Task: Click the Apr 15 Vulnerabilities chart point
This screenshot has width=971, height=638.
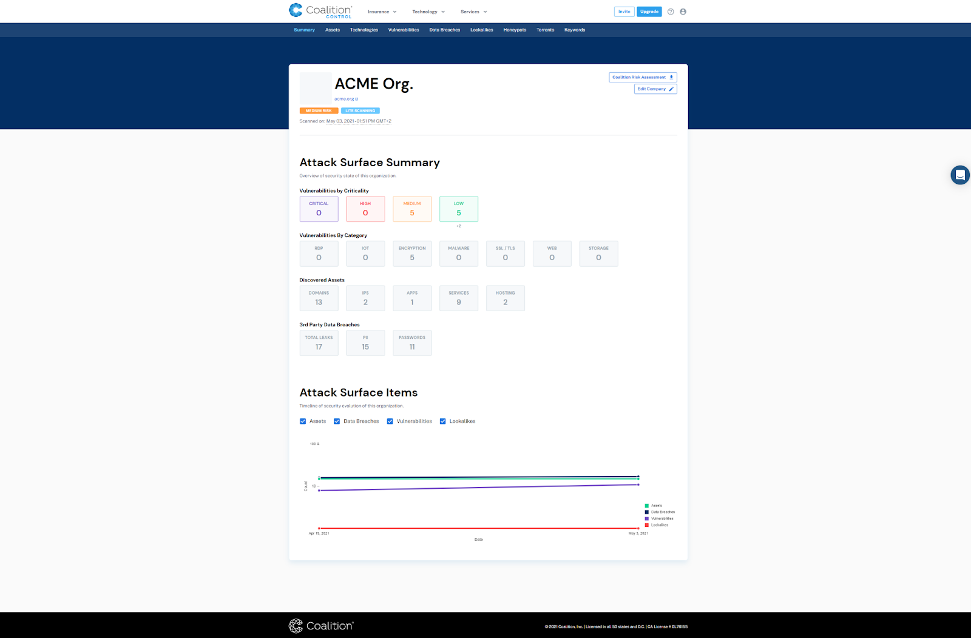Action: (x=319, y=491)
